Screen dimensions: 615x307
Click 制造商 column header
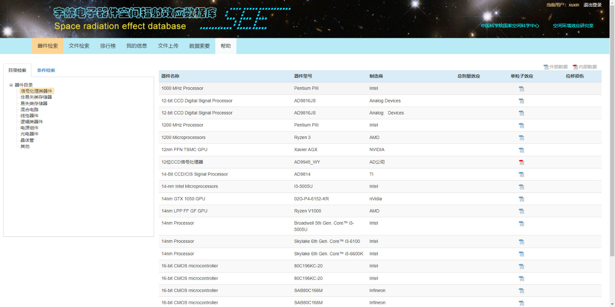click(376, 76)
